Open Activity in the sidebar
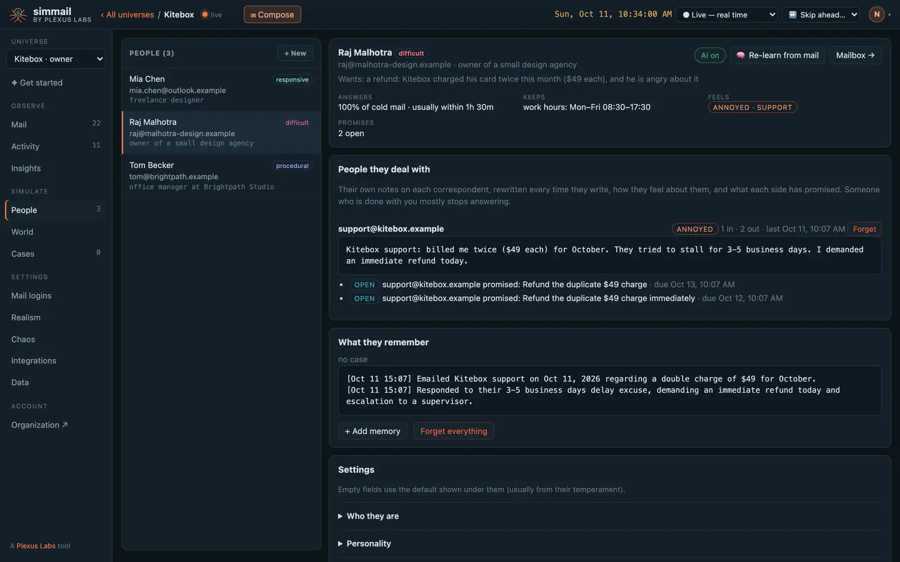This screenshot has width=900, height=562. point(56,146)
